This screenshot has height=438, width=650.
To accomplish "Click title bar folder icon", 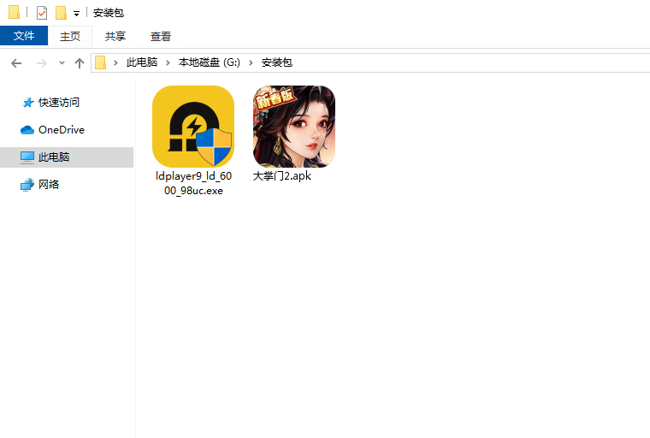I will coord(14,13).
